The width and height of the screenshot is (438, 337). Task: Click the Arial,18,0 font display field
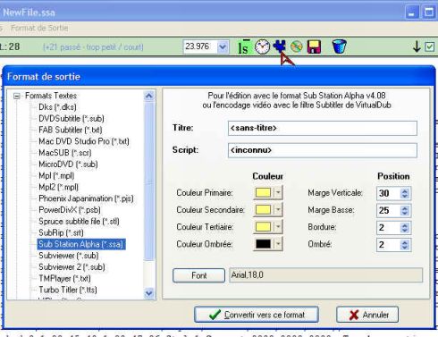click(325, 275)
